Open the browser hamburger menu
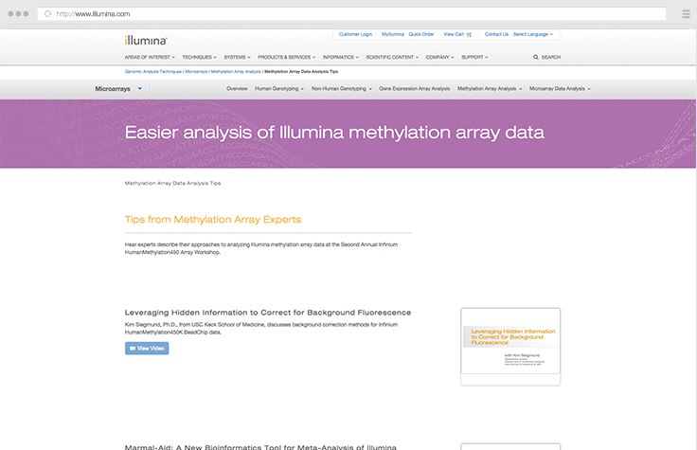 pyautogui.click(x=686, y=14)
